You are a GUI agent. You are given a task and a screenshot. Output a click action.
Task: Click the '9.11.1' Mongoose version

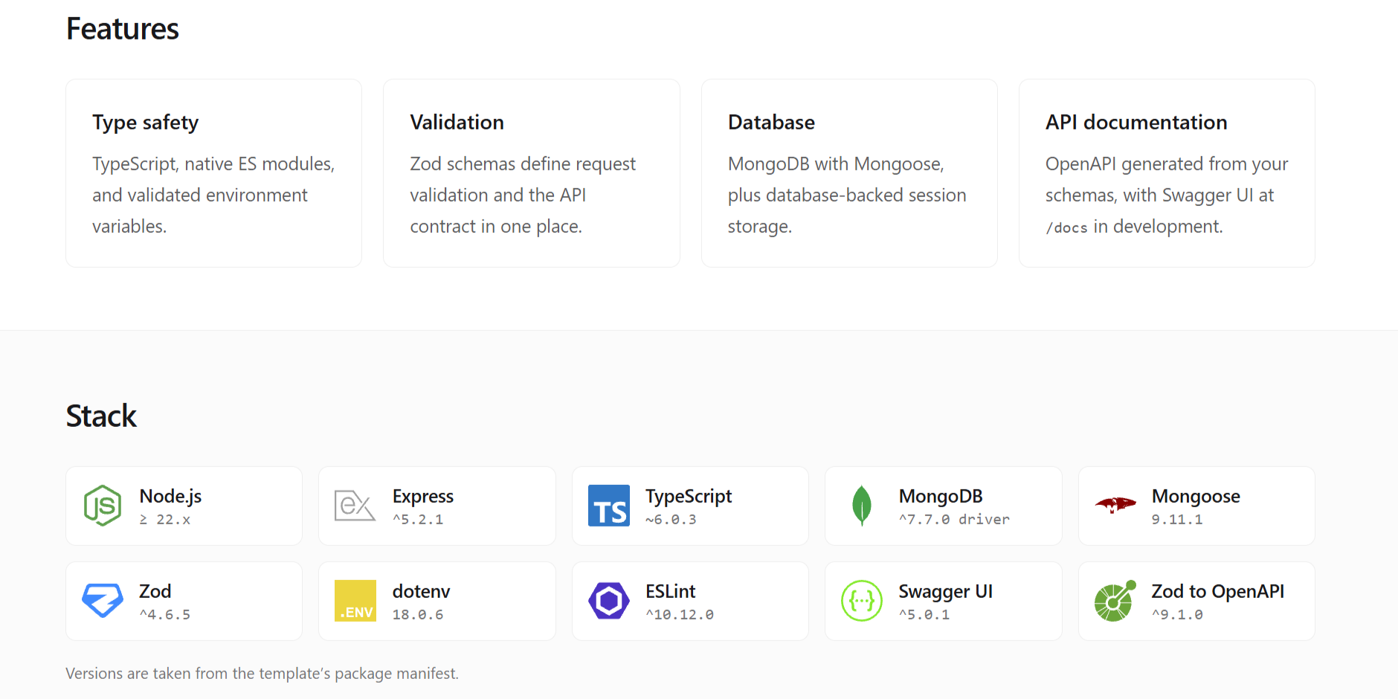point(1177,519)
